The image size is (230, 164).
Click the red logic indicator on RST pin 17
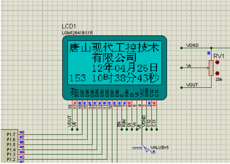click(x=75, y=103)
